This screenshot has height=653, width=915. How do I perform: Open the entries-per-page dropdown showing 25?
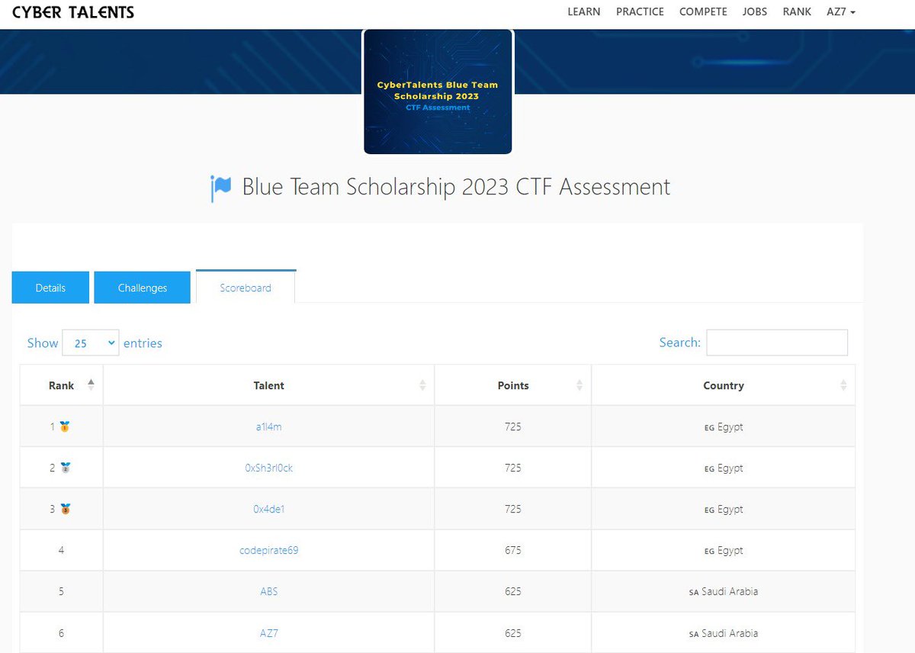point(91,343)
